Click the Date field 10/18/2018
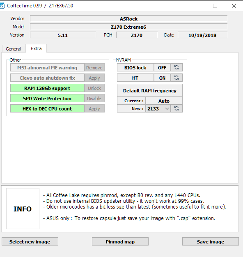243x257 pixels. click(x=202, y=35)
